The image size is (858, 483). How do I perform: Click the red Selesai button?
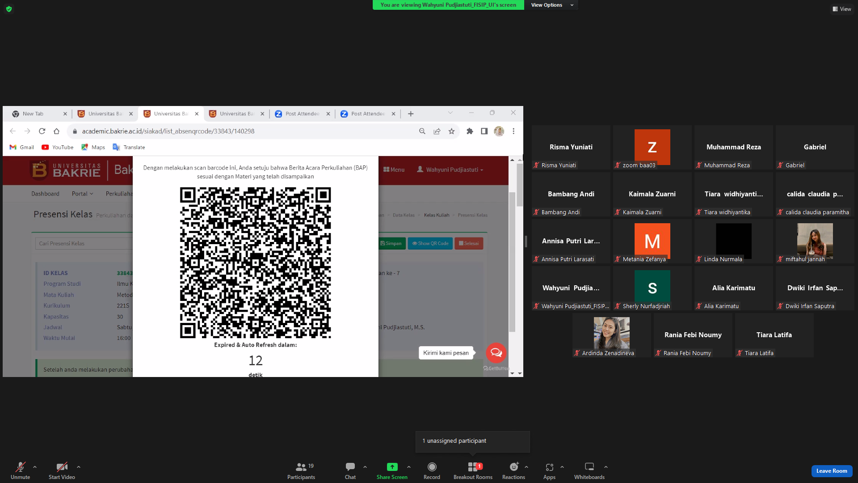coord(469,243)
